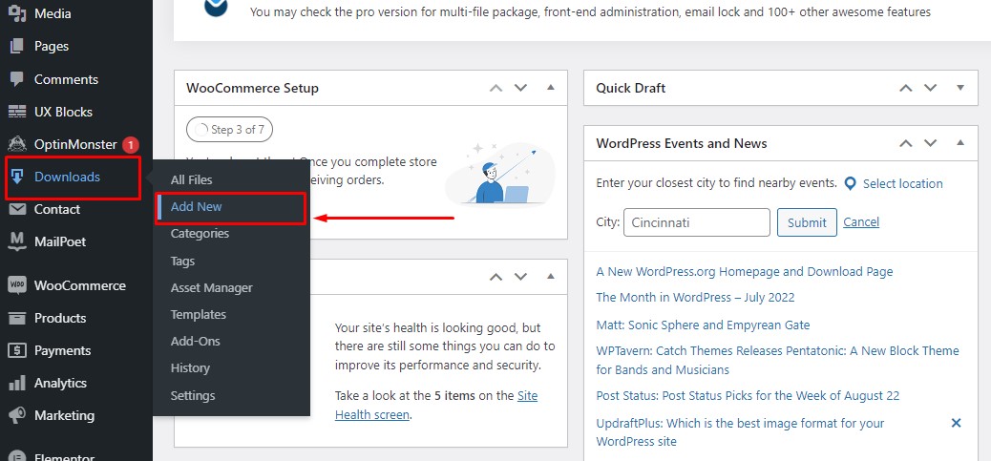Move Quick Draft panel up

click(x=906, y=88)
